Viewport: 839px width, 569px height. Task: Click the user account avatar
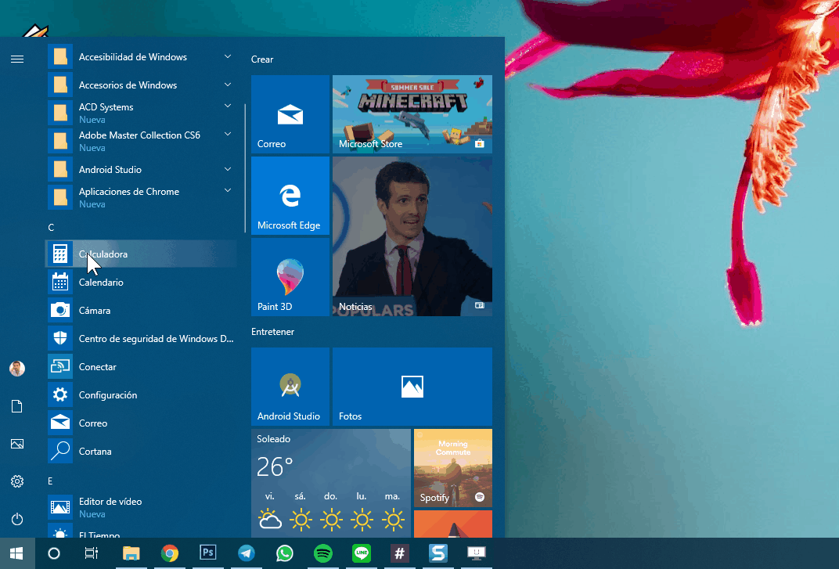pyautogui.click(x=17, y=369)
